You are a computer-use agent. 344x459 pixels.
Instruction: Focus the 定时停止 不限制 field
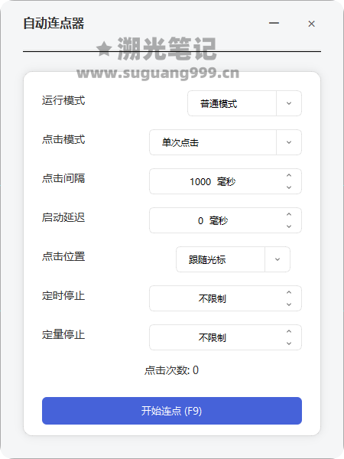(x=226, y=298)
